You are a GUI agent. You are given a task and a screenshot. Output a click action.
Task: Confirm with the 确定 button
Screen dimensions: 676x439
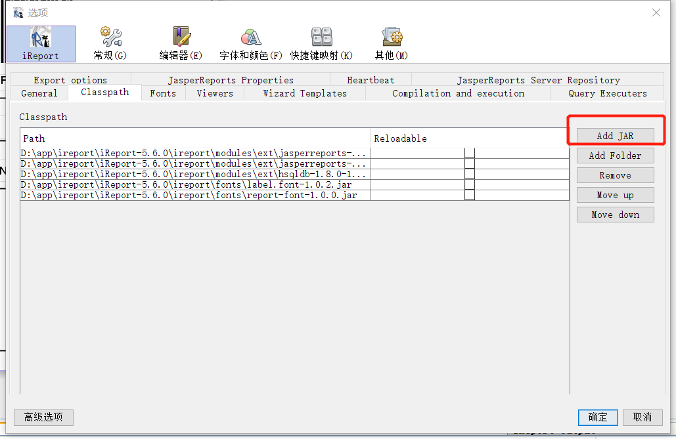pyautogui.click(x=598, y=417)
